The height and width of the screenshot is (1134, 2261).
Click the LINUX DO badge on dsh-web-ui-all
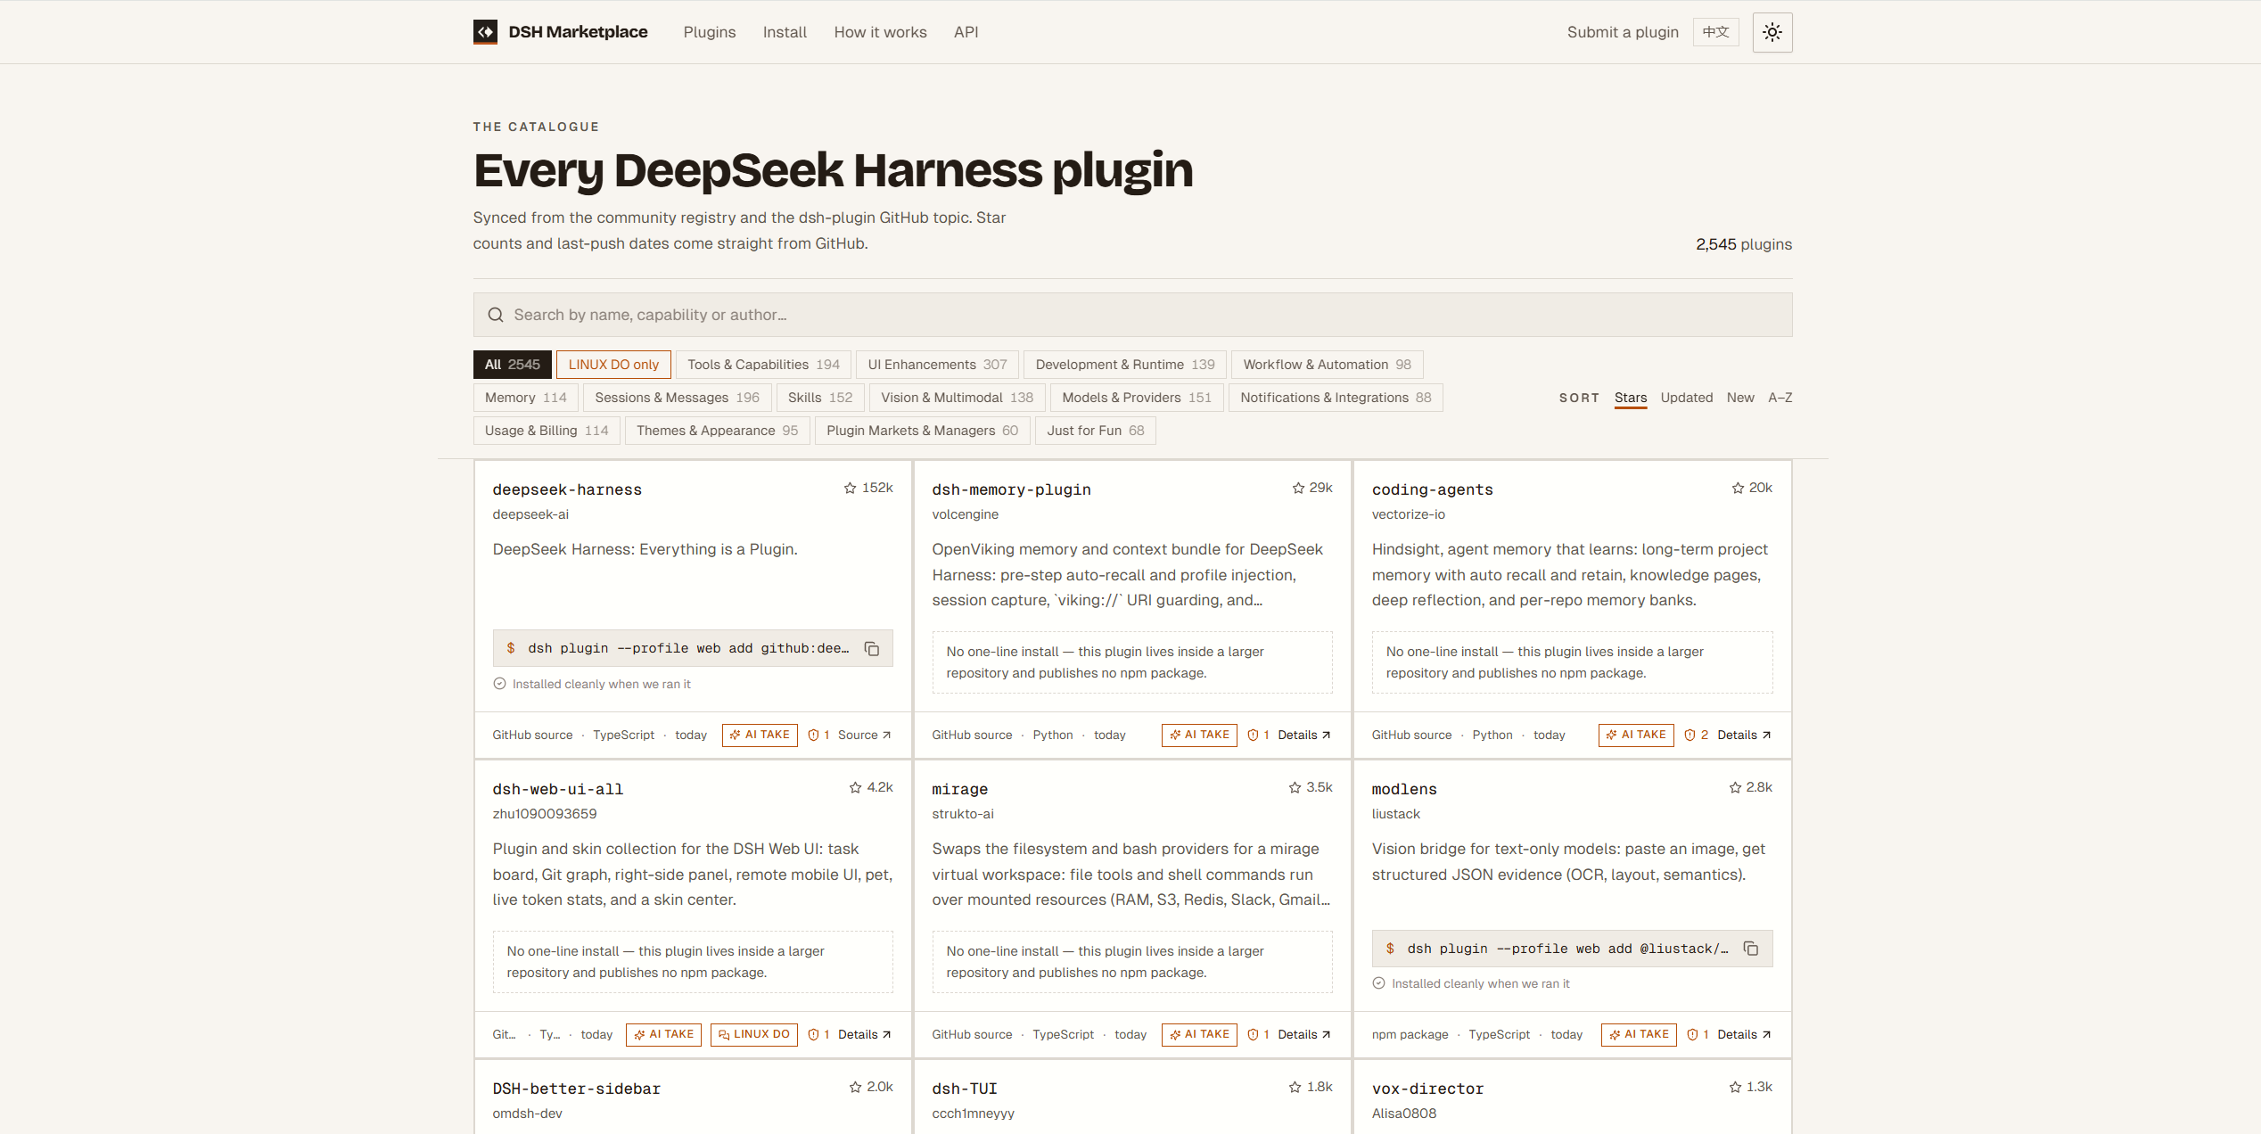coord(753,1034)
